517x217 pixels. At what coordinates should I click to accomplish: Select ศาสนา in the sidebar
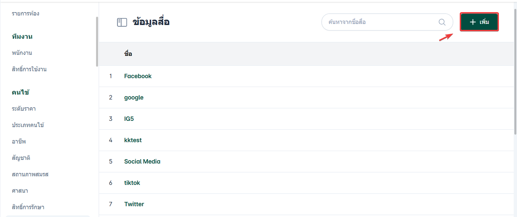(x=20, y=190)
